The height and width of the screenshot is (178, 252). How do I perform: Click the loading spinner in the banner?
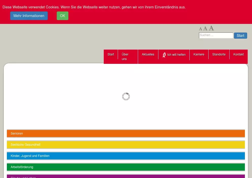click(126, 97)
